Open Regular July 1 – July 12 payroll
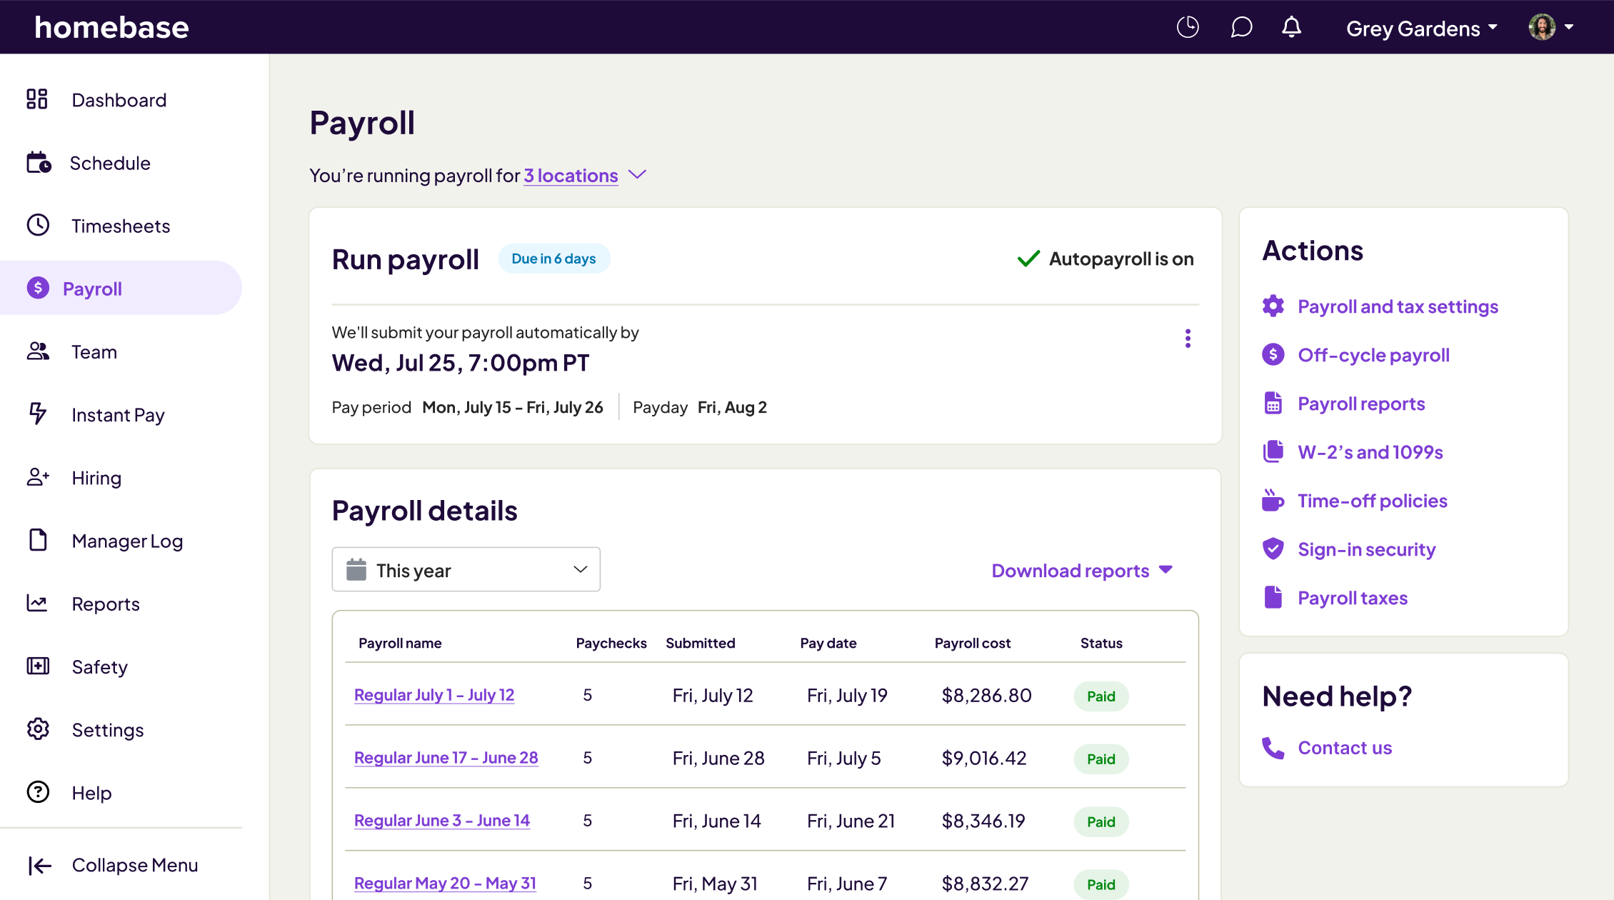The height and width of the screenshot is (900, 1614). click(x=434, y=695)
